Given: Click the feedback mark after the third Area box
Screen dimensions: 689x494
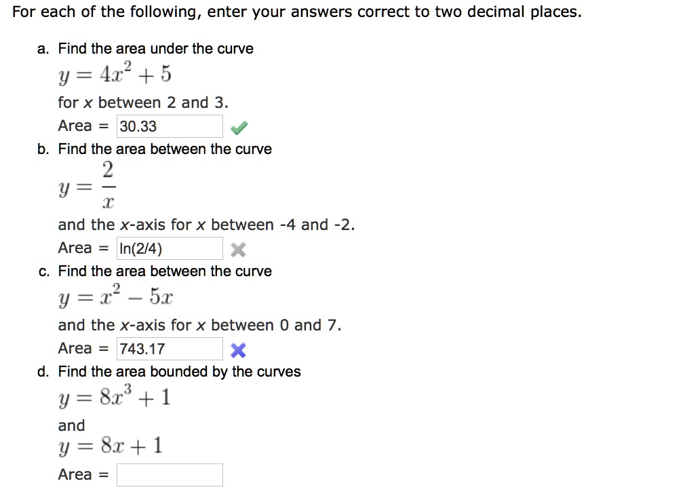Looking at the screenshot, I should pos(238,348).
